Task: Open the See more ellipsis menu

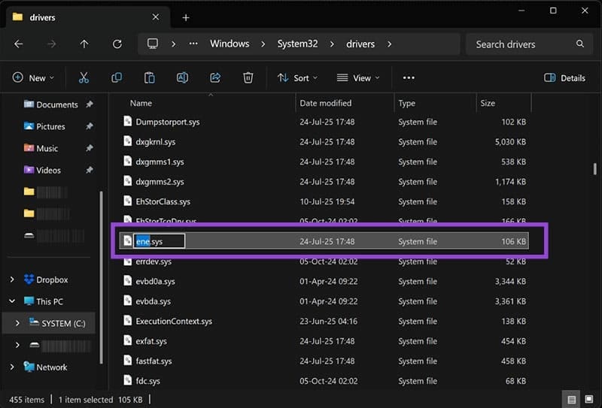Action: pyautogui.click(x=409, y=77)
